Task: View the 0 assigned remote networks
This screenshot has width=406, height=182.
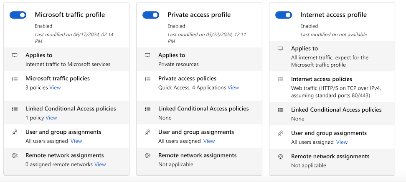Action: pyautogui.click(x=100, y=165)
